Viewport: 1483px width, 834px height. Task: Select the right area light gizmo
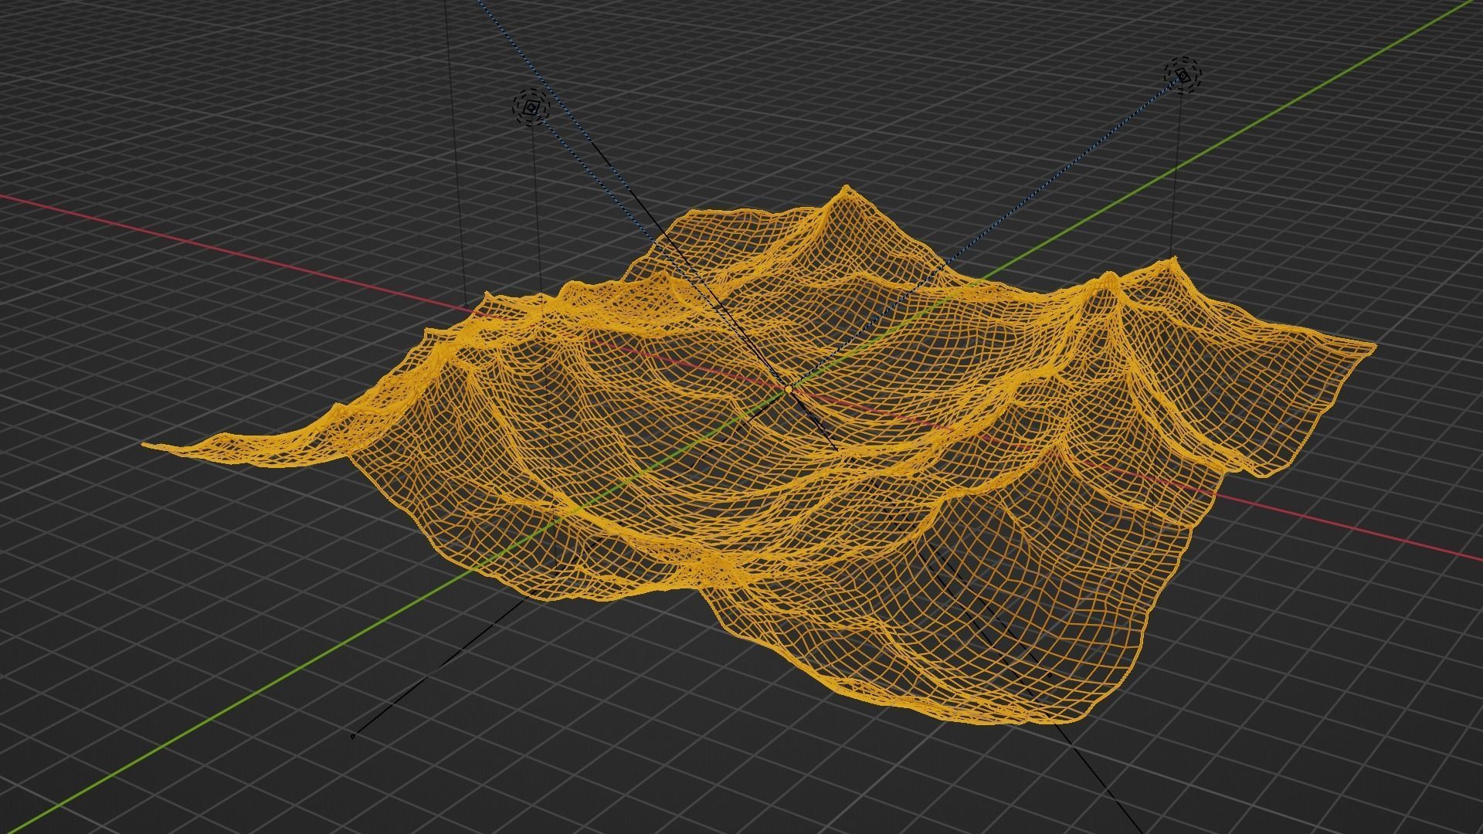pos(1183,75)
